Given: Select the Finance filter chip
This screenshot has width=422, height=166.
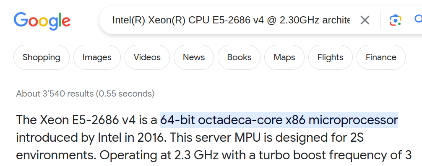Looking at the screenshot, I should 381,57.
